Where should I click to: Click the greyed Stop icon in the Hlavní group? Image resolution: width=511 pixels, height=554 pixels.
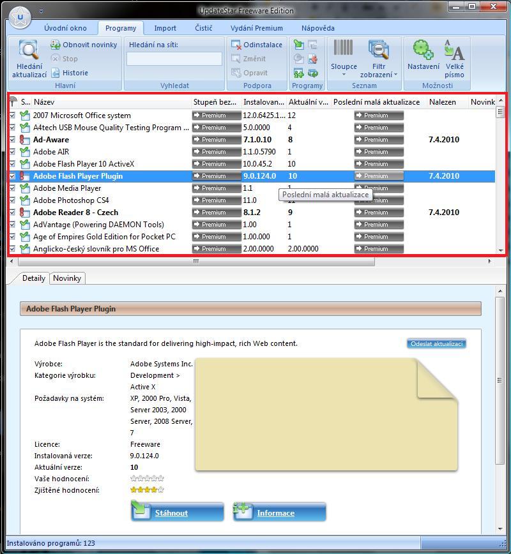pyautogui.click(x=55, y=59)
